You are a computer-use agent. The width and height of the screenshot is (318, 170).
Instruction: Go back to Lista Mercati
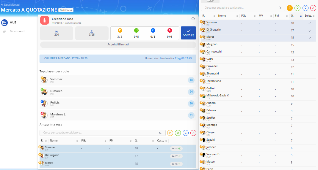(10, 4)
